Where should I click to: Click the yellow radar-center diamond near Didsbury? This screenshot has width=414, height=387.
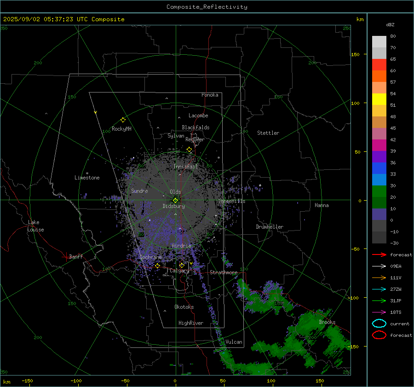pyautogui.click(x=175, y=201)
